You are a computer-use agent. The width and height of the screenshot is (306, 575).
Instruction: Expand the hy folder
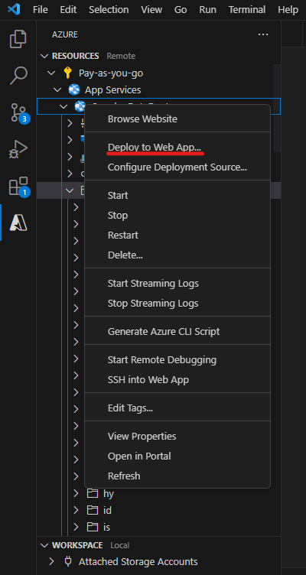(76, 494)
